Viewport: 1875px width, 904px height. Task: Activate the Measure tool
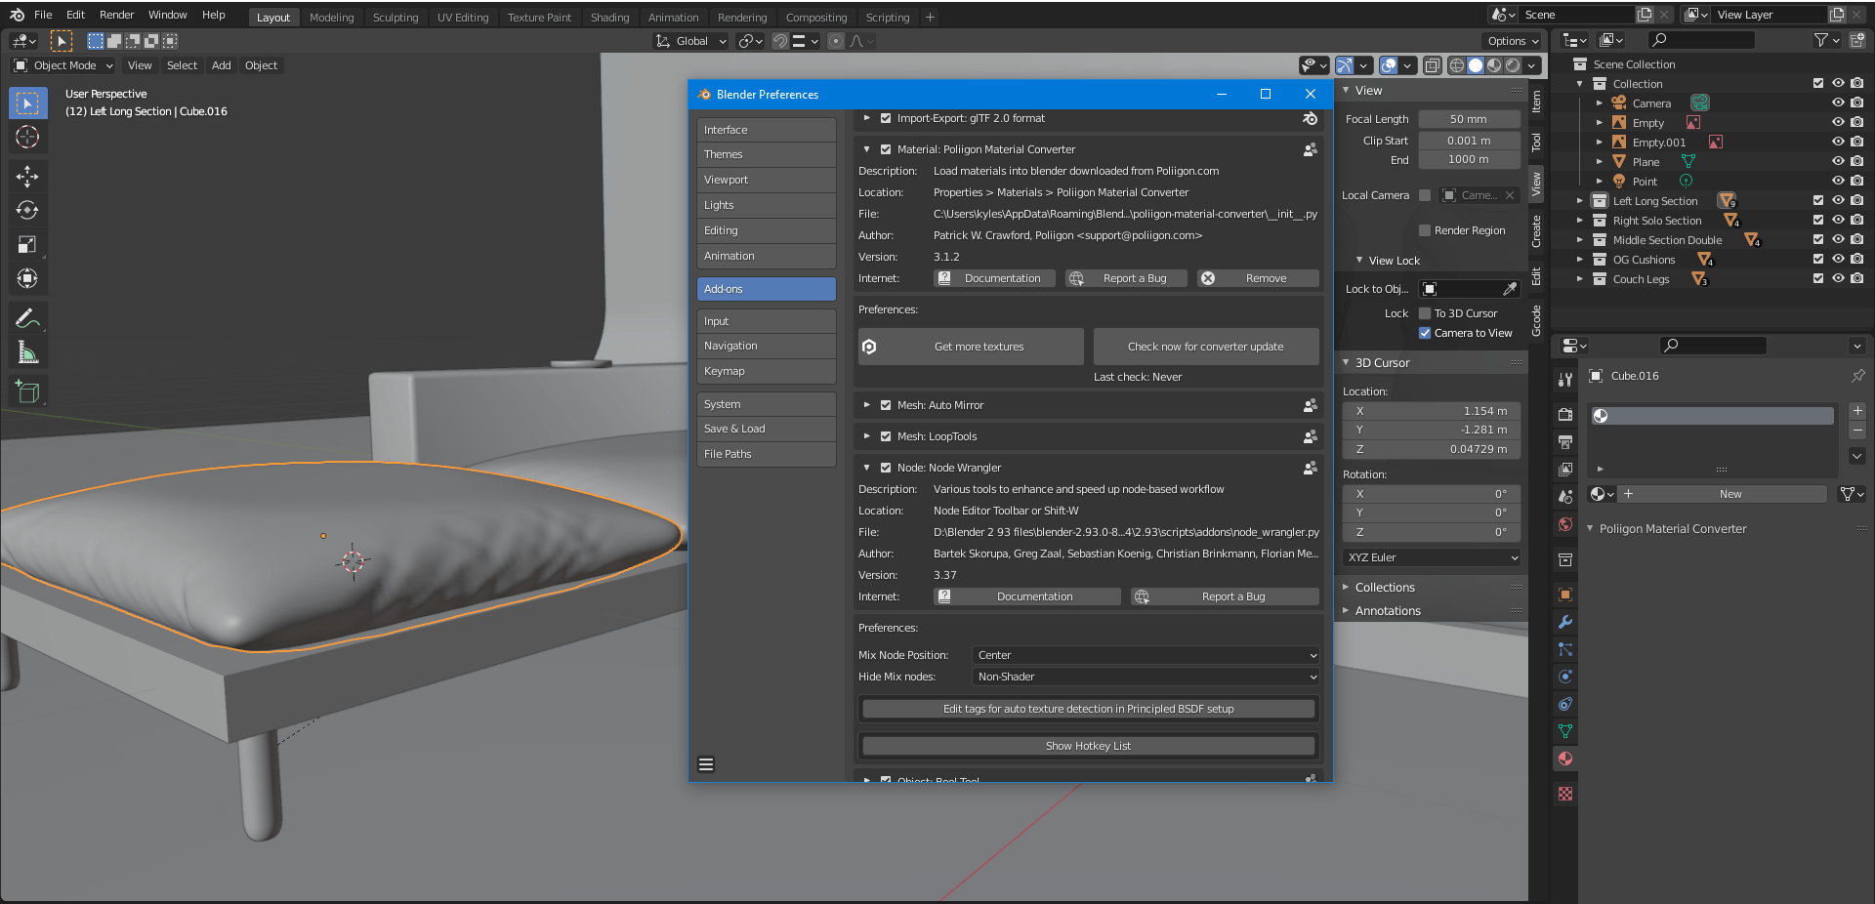click(27, 351)
